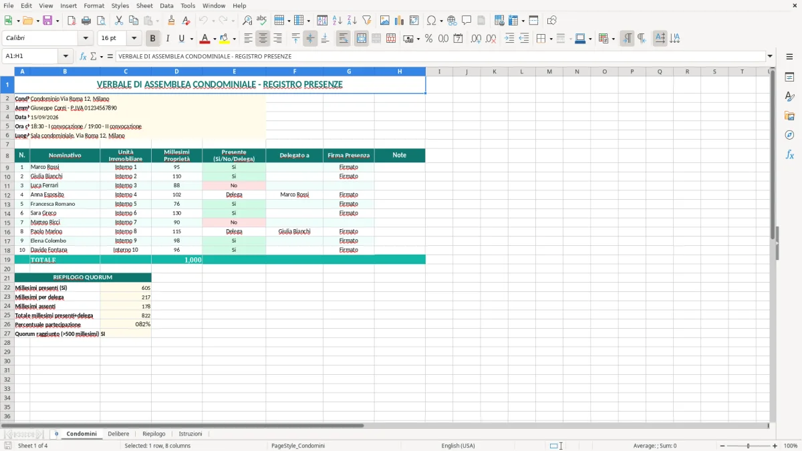This screenshot has width=802, height=451.
Task: Open the Font Size dropdown
Action: click(134, 39)
